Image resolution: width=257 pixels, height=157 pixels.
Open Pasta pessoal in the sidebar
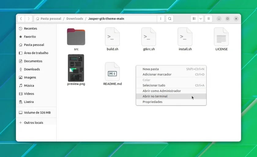point(36,45)
